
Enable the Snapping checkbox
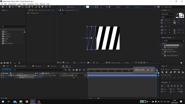[x=68, y=7]
